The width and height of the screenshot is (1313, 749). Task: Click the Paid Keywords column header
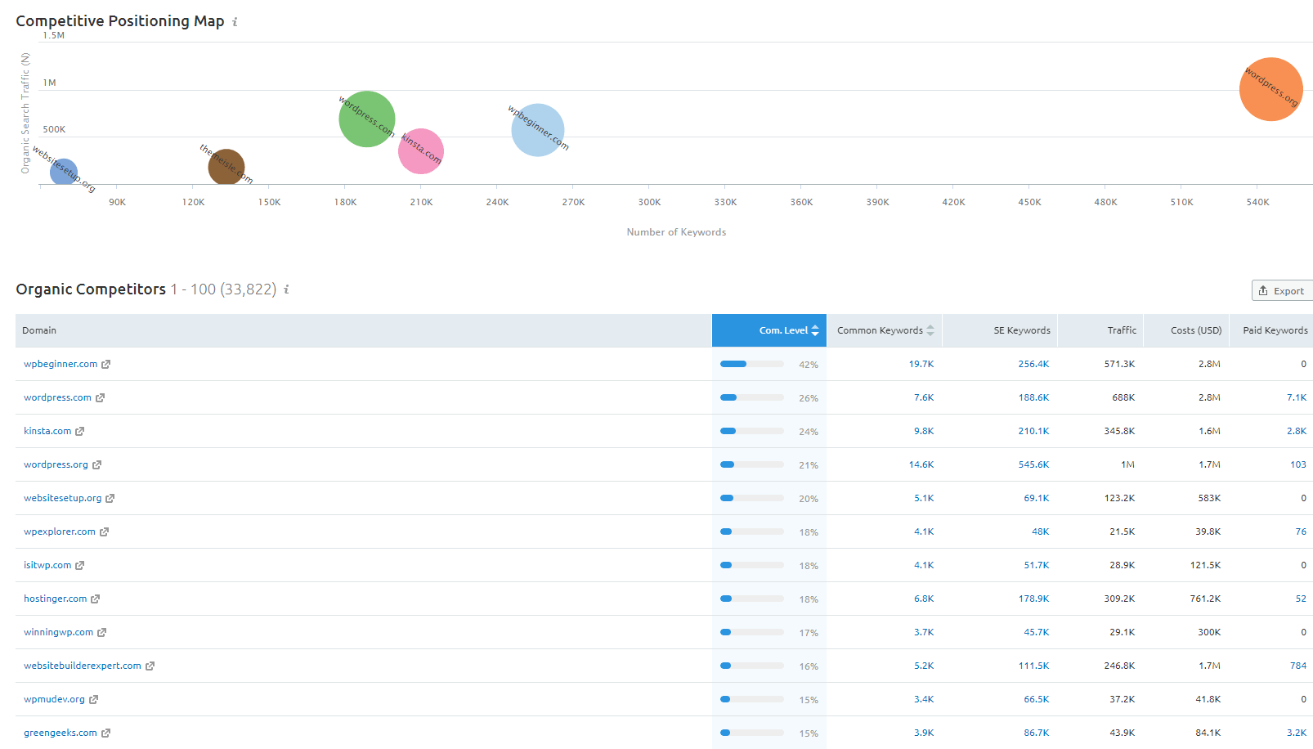(x=1271, y=330)
